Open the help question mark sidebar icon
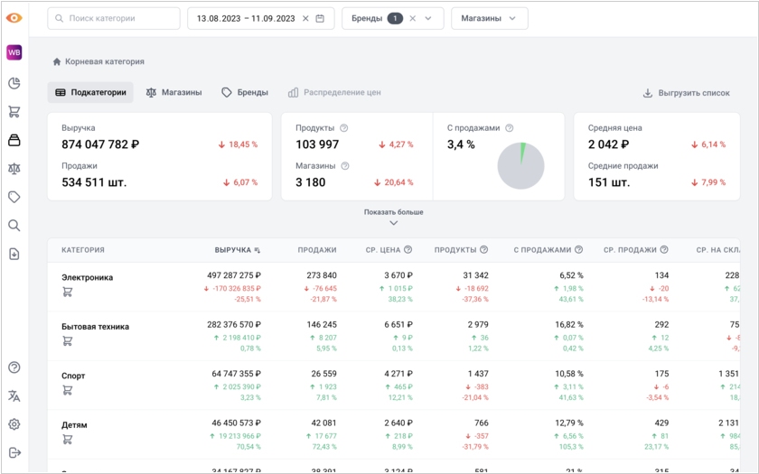Viewport: 759px width, 474px height. click(14, 367)
